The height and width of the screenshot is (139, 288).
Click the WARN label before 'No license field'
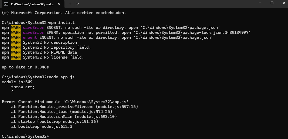(16, 57)
